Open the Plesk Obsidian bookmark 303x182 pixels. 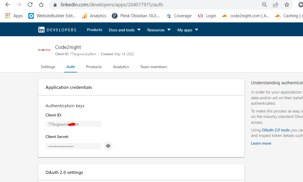click(136, 16)
